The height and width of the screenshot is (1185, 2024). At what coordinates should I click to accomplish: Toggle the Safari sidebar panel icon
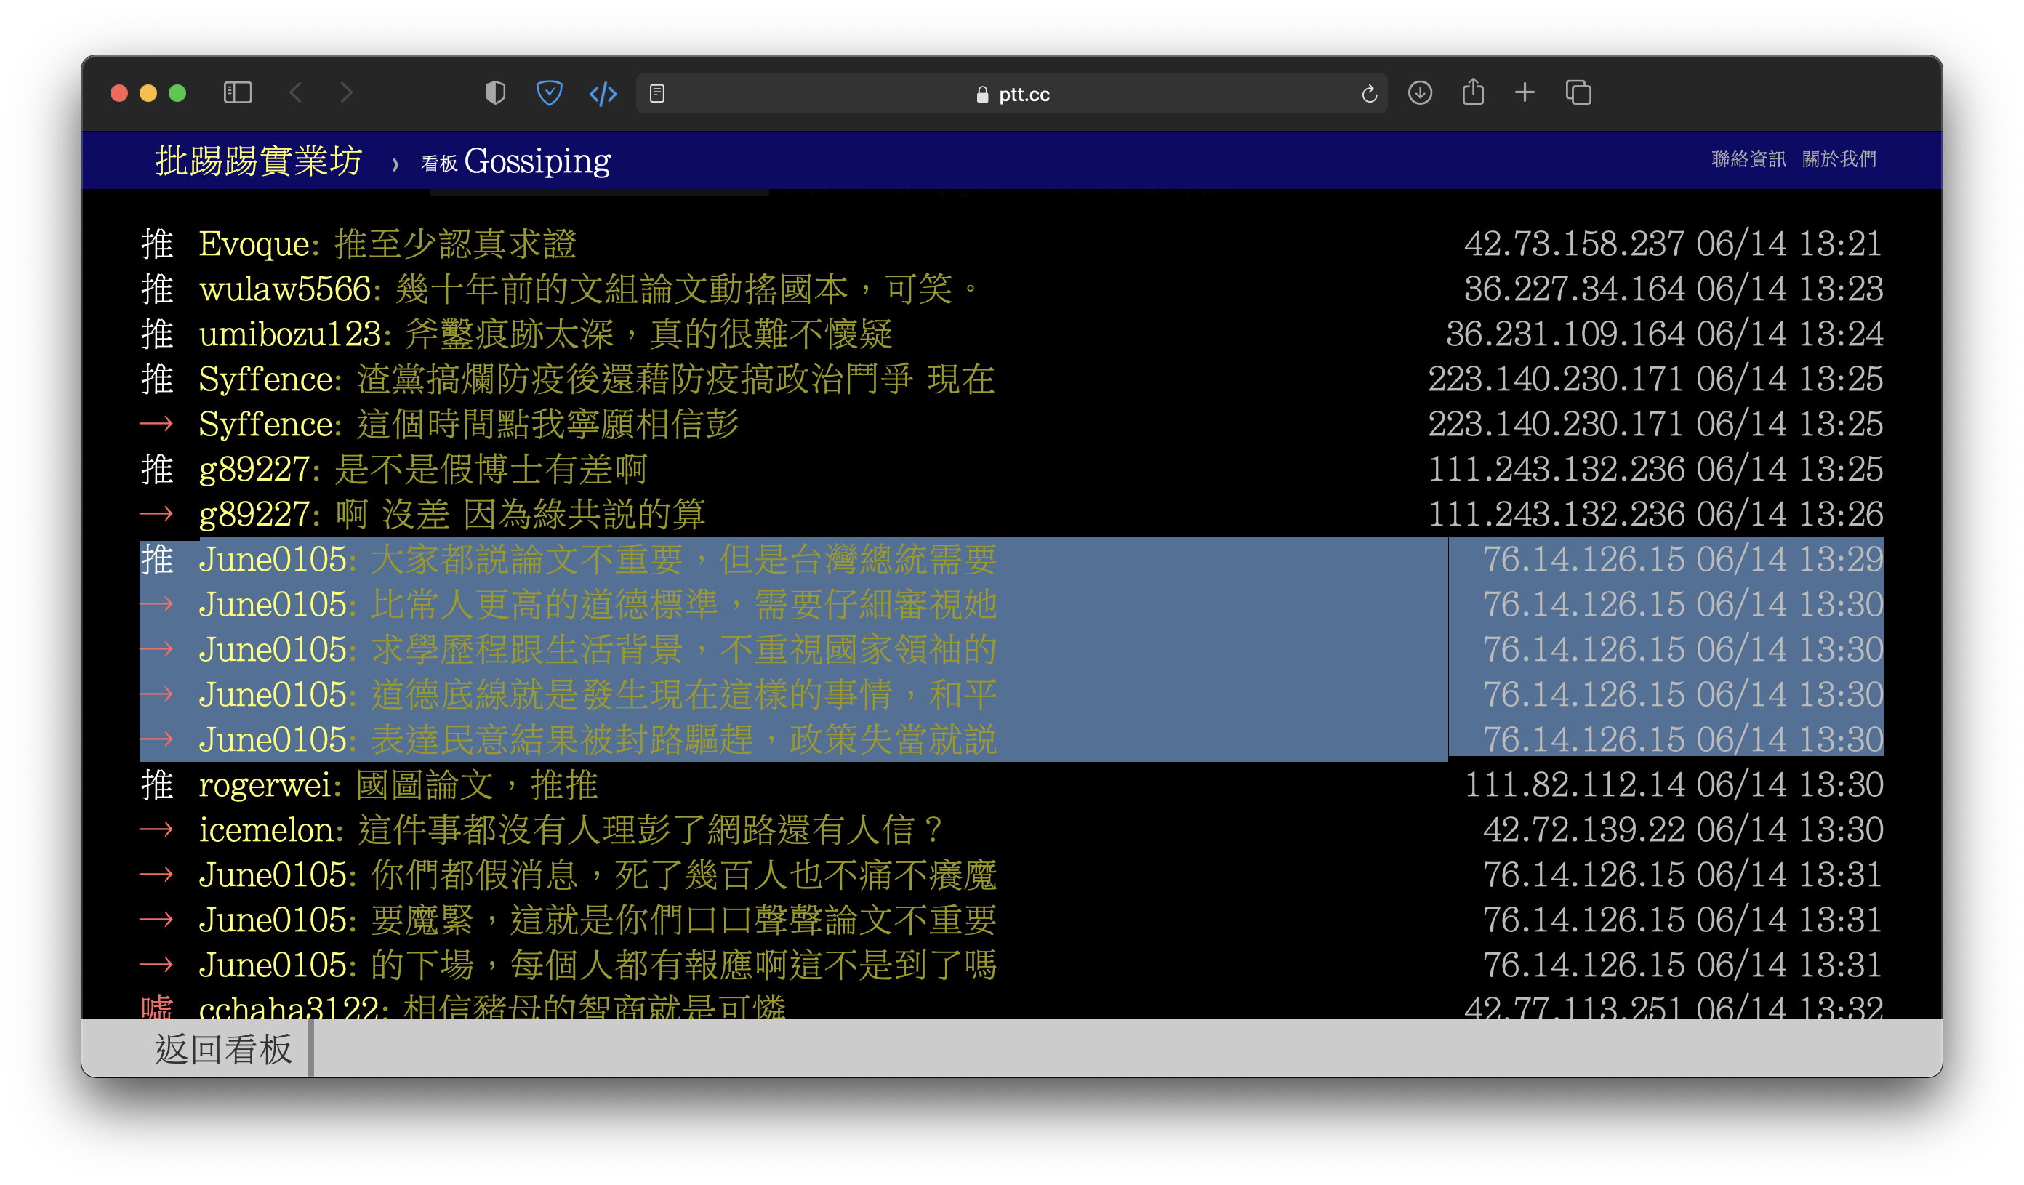point(237,93)
